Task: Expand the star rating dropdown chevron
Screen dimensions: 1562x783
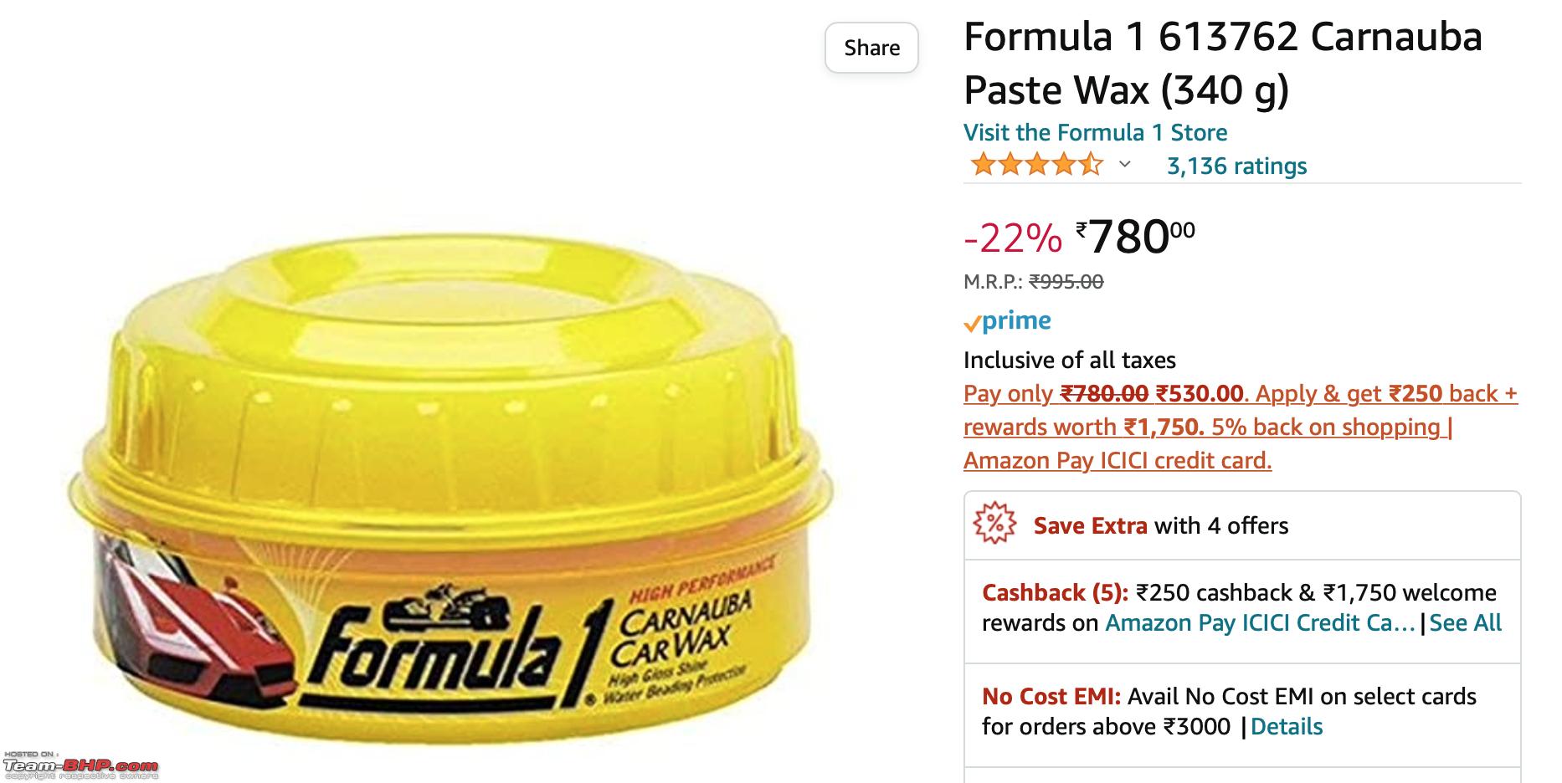Action: pos(1125,164)
